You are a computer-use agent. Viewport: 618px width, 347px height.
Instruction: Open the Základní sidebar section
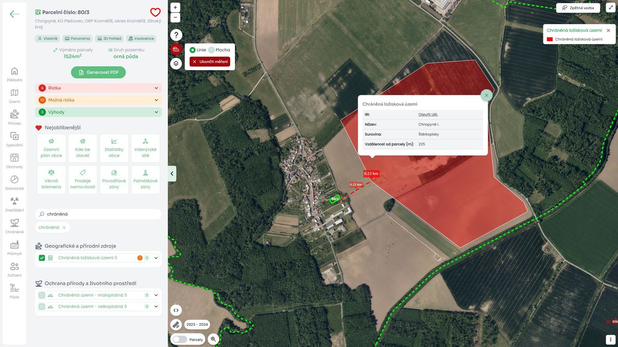pyautogui.click(x=14, y=75)
